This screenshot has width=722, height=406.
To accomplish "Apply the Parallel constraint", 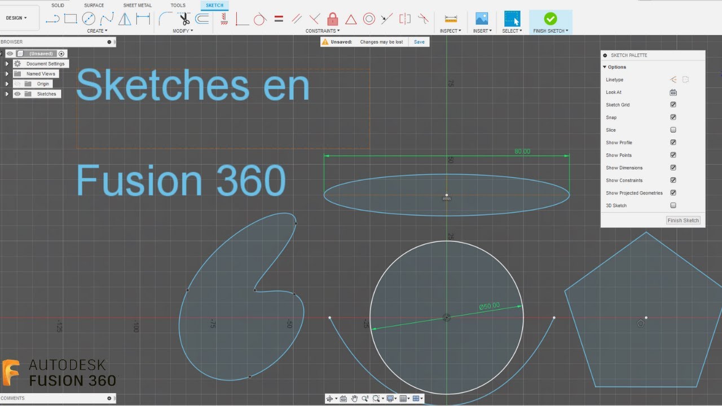I will (x=296, y=19).
